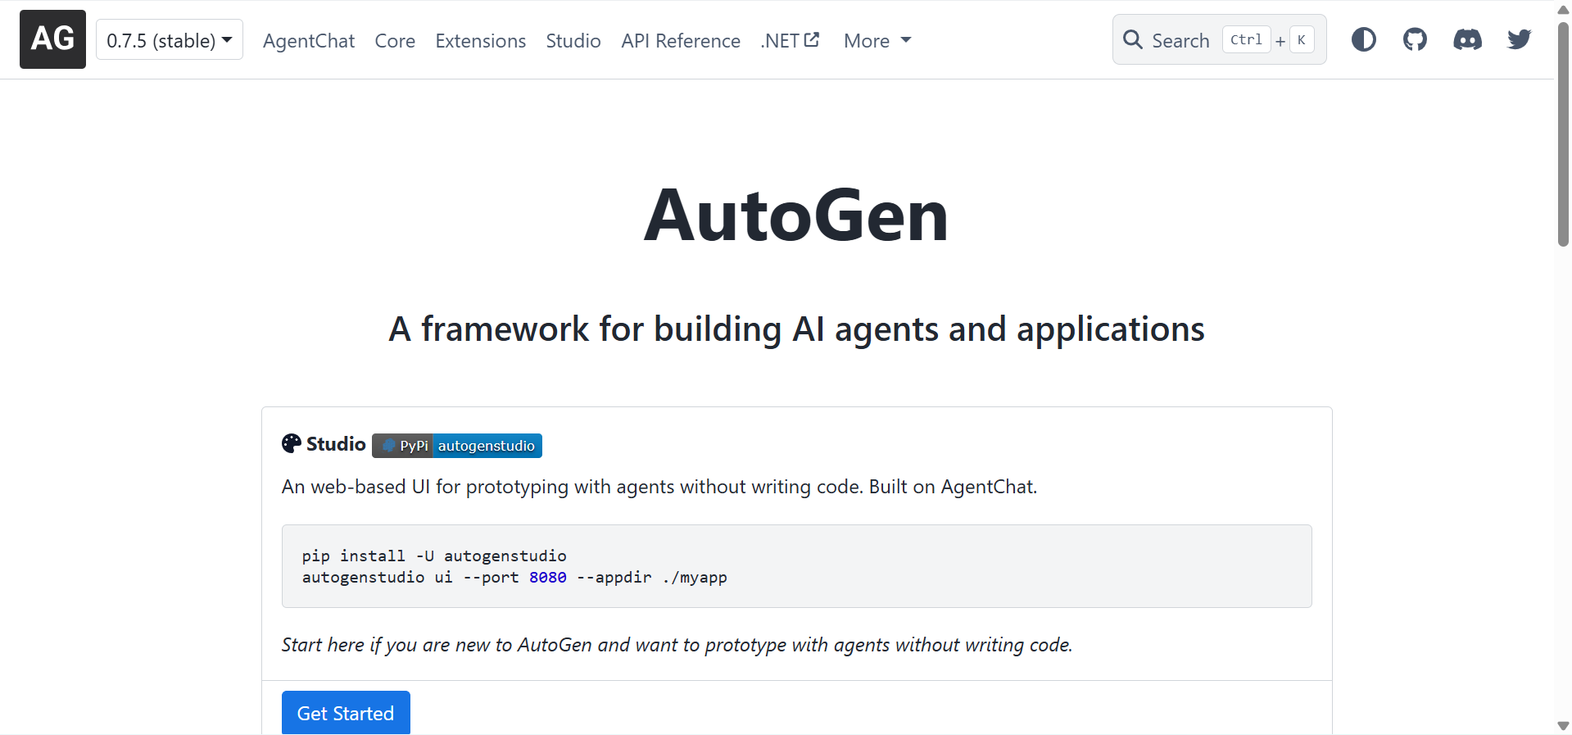Open the Twitter icon link
This screenshot has width=1572, height=735.
[1520, 39]
